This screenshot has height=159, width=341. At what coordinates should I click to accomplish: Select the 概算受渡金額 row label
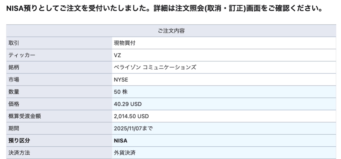pos(25,116)
